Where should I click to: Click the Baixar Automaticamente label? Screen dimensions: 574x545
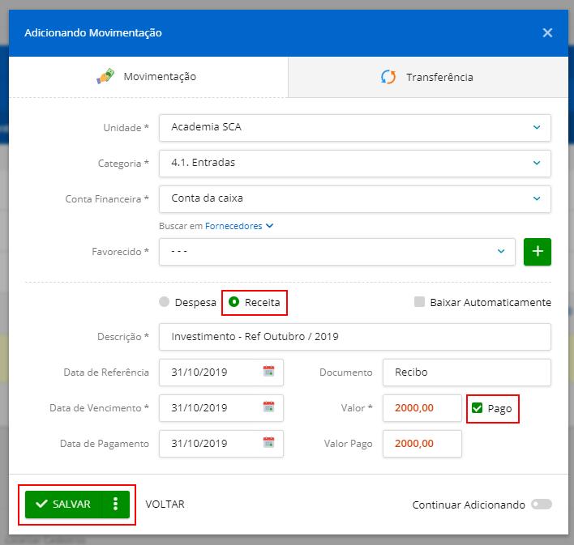click(490, 303)
